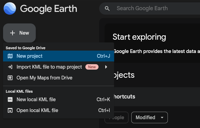Click the Ctrl+I shortcut label
The height and width of the screenshot is (128, 200).
coord(104,110)
